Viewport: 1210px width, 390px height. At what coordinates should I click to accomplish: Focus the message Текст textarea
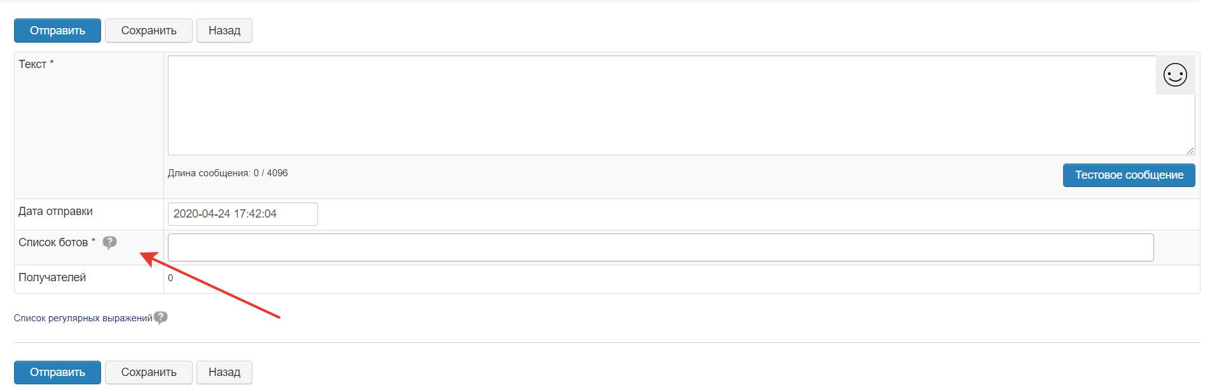tap(661, 105)
